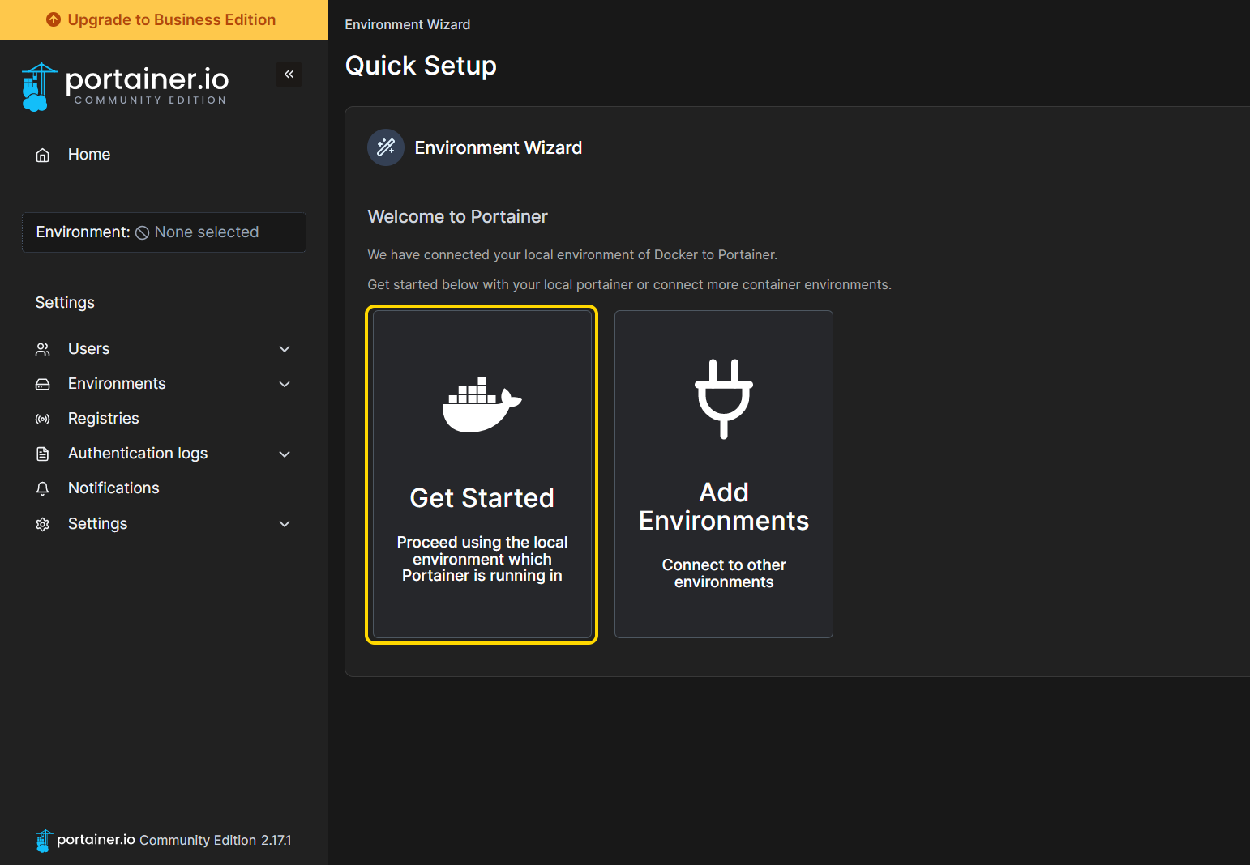Click 'Get started below with your local portainer' text

(629, 285)
